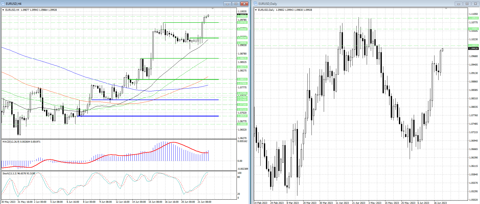This screenshot has width=480, height=204.
Task: Select the 1.08015 green price level label
Action: click(242, 79)
